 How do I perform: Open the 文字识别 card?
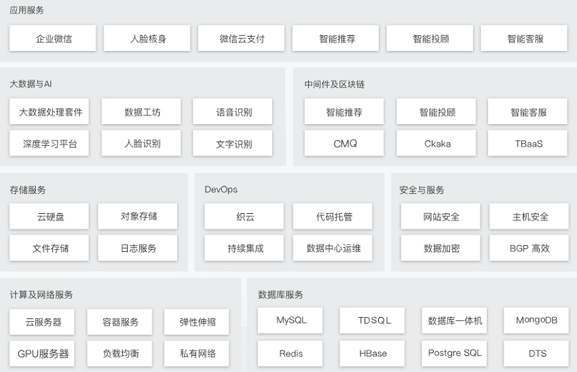(233, 143)
